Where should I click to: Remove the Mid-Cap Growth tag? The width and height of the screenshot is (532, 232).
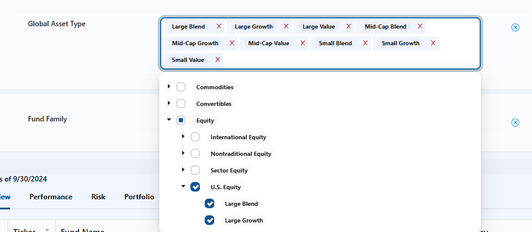[232, 43]
